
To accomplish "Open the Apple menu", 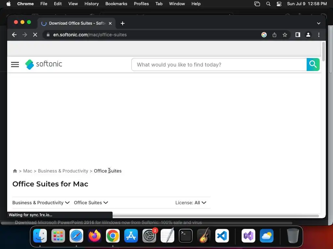I will 8,4.
